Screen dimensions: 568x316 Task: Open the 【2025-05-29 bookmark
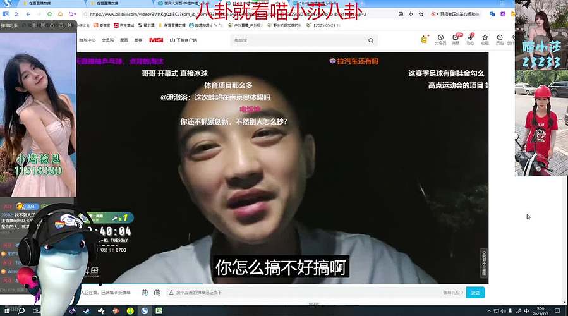[323, 25]
